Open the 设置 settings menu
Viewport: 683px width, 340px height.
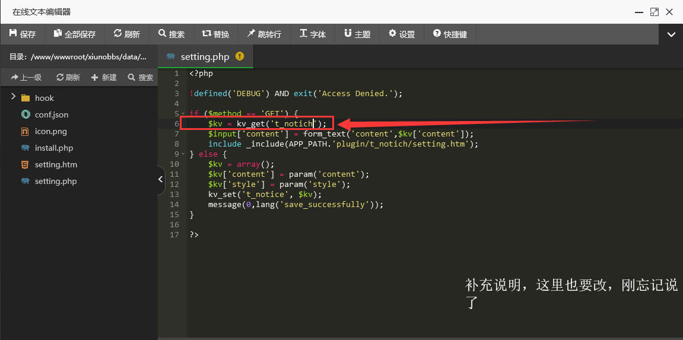pyautogui.click(x=402, y=34)
